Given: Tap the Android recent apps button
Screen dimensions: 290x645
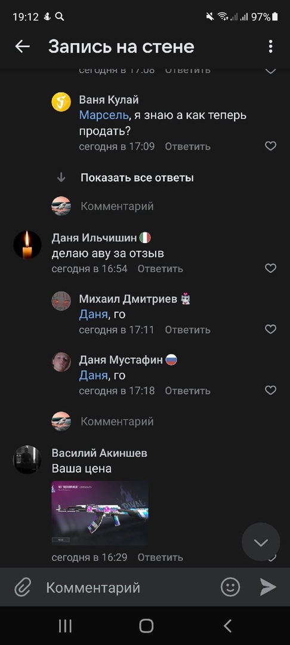Looking at the screenshot, I should tap(65, 626).
